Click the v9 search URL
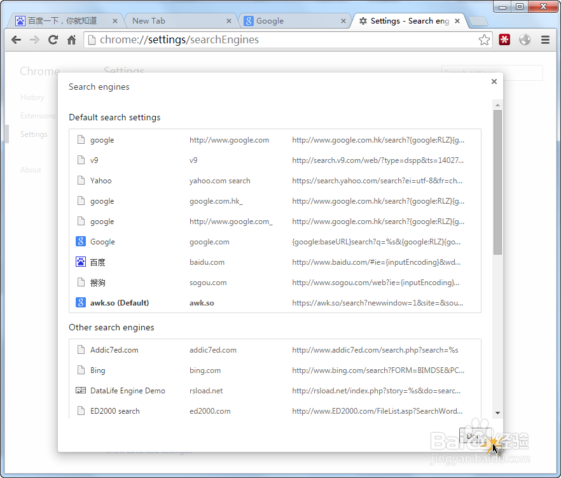Viewport: 561px width, 478px height. point(378,160)
